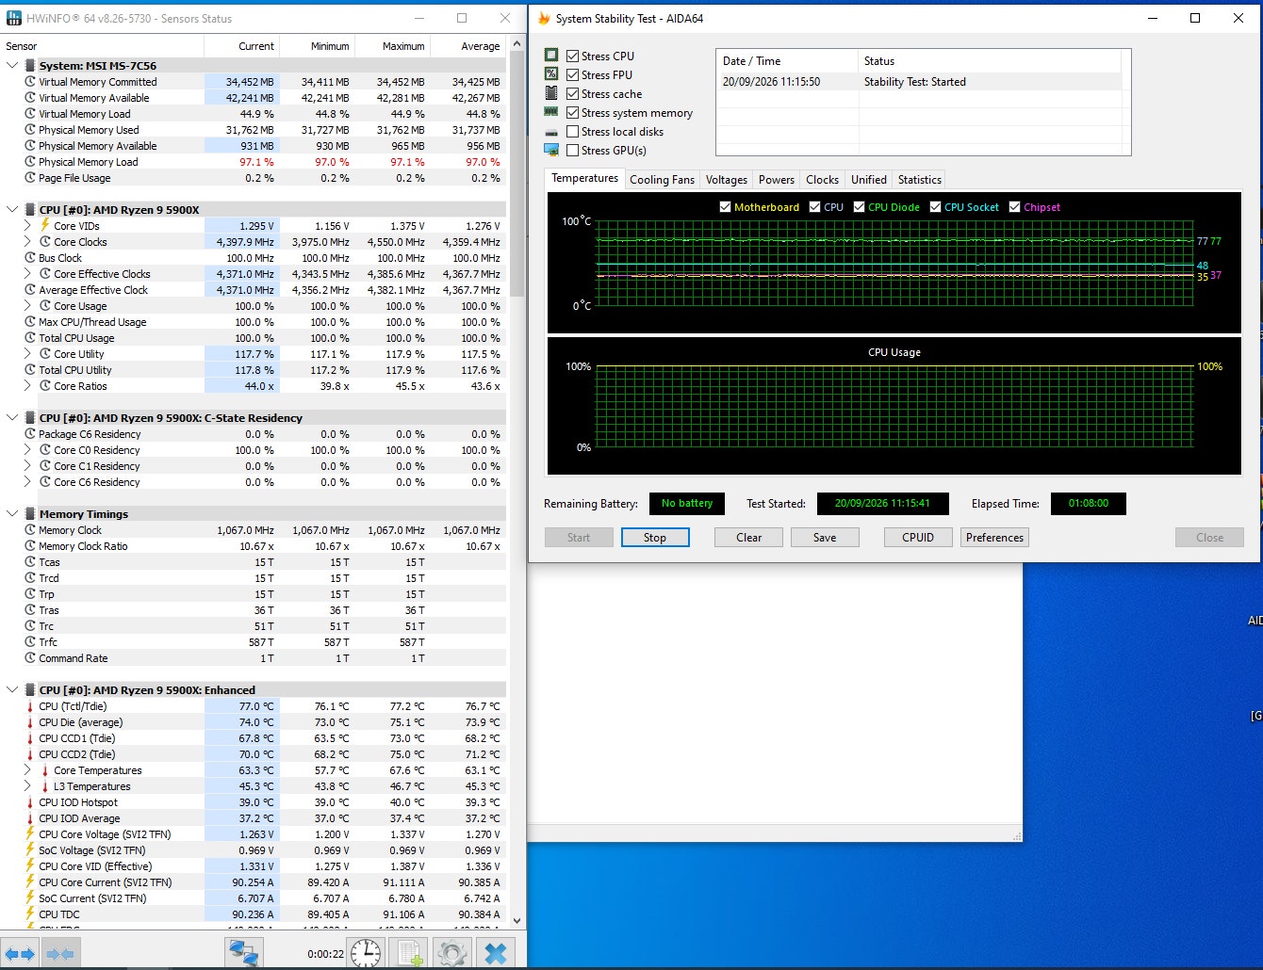1263x970 pixels.
Task: Uncheck the Stress cache checkbox
Action: coord(572,93)
